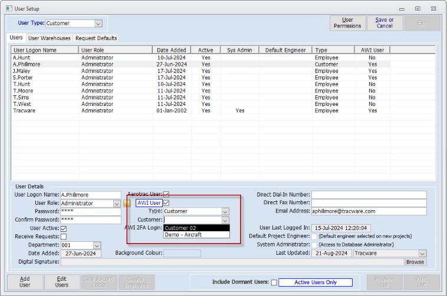This screenshot has width=447, height=296.
Task: Select the T.Moore user row
Action: click(201, 91)
